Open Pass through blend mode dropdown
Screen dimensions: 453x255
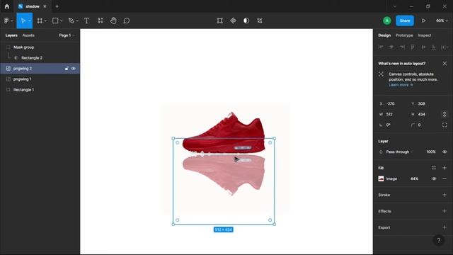[x=399, y=152]
